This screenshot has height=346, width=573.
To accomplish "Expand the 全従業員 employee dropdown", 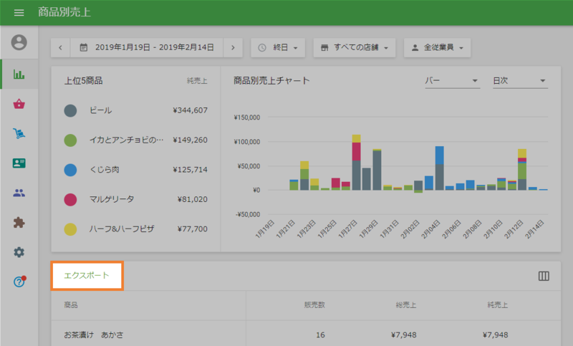I will 437,47.
